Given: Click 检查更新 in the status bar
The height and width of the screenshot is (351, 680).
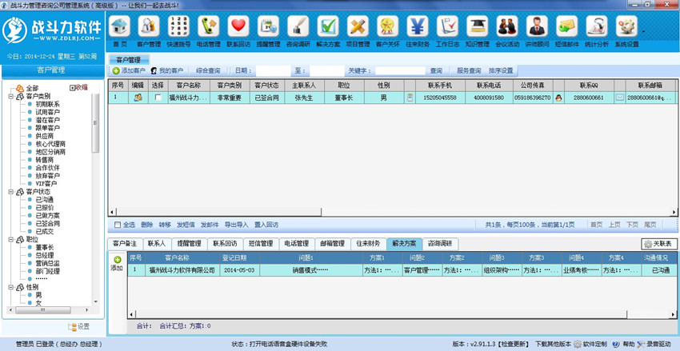Looking at the screenshot, I should tap(513, 344).
